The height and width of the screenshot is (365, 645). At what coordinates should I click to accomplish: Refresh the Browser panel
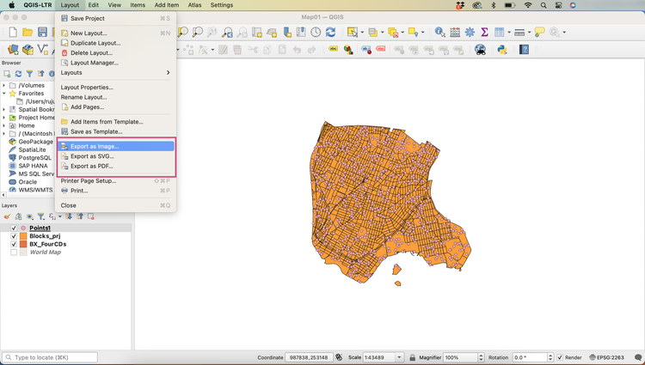point(18,74)
